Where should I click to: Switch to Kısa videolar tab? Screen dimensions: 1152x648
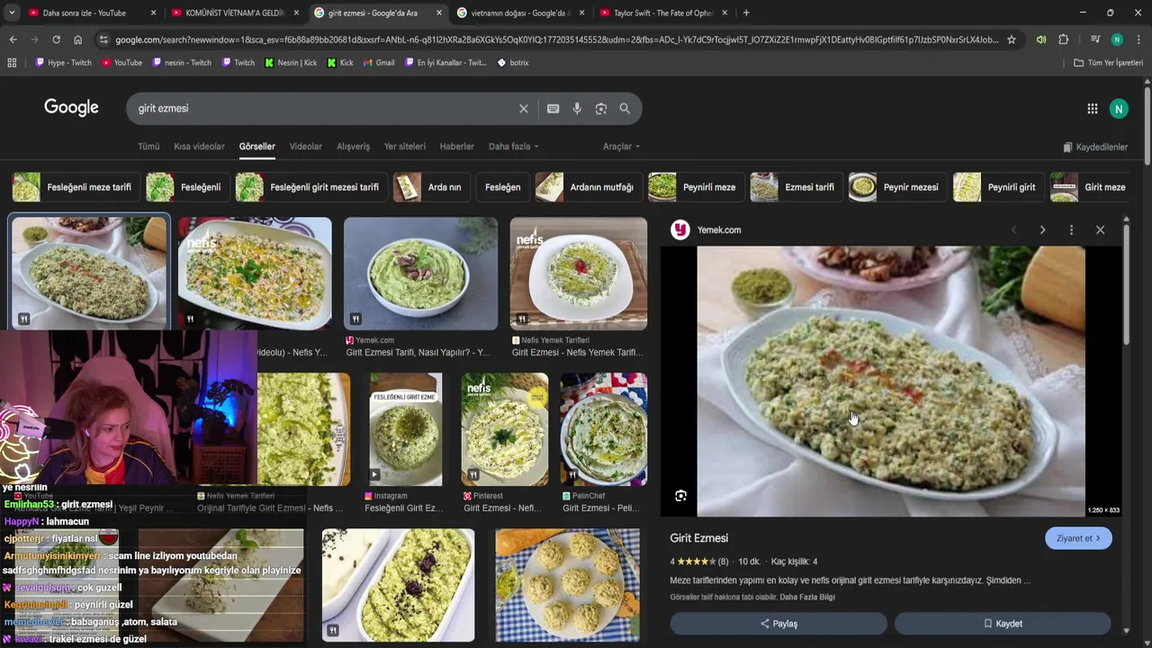199,147
